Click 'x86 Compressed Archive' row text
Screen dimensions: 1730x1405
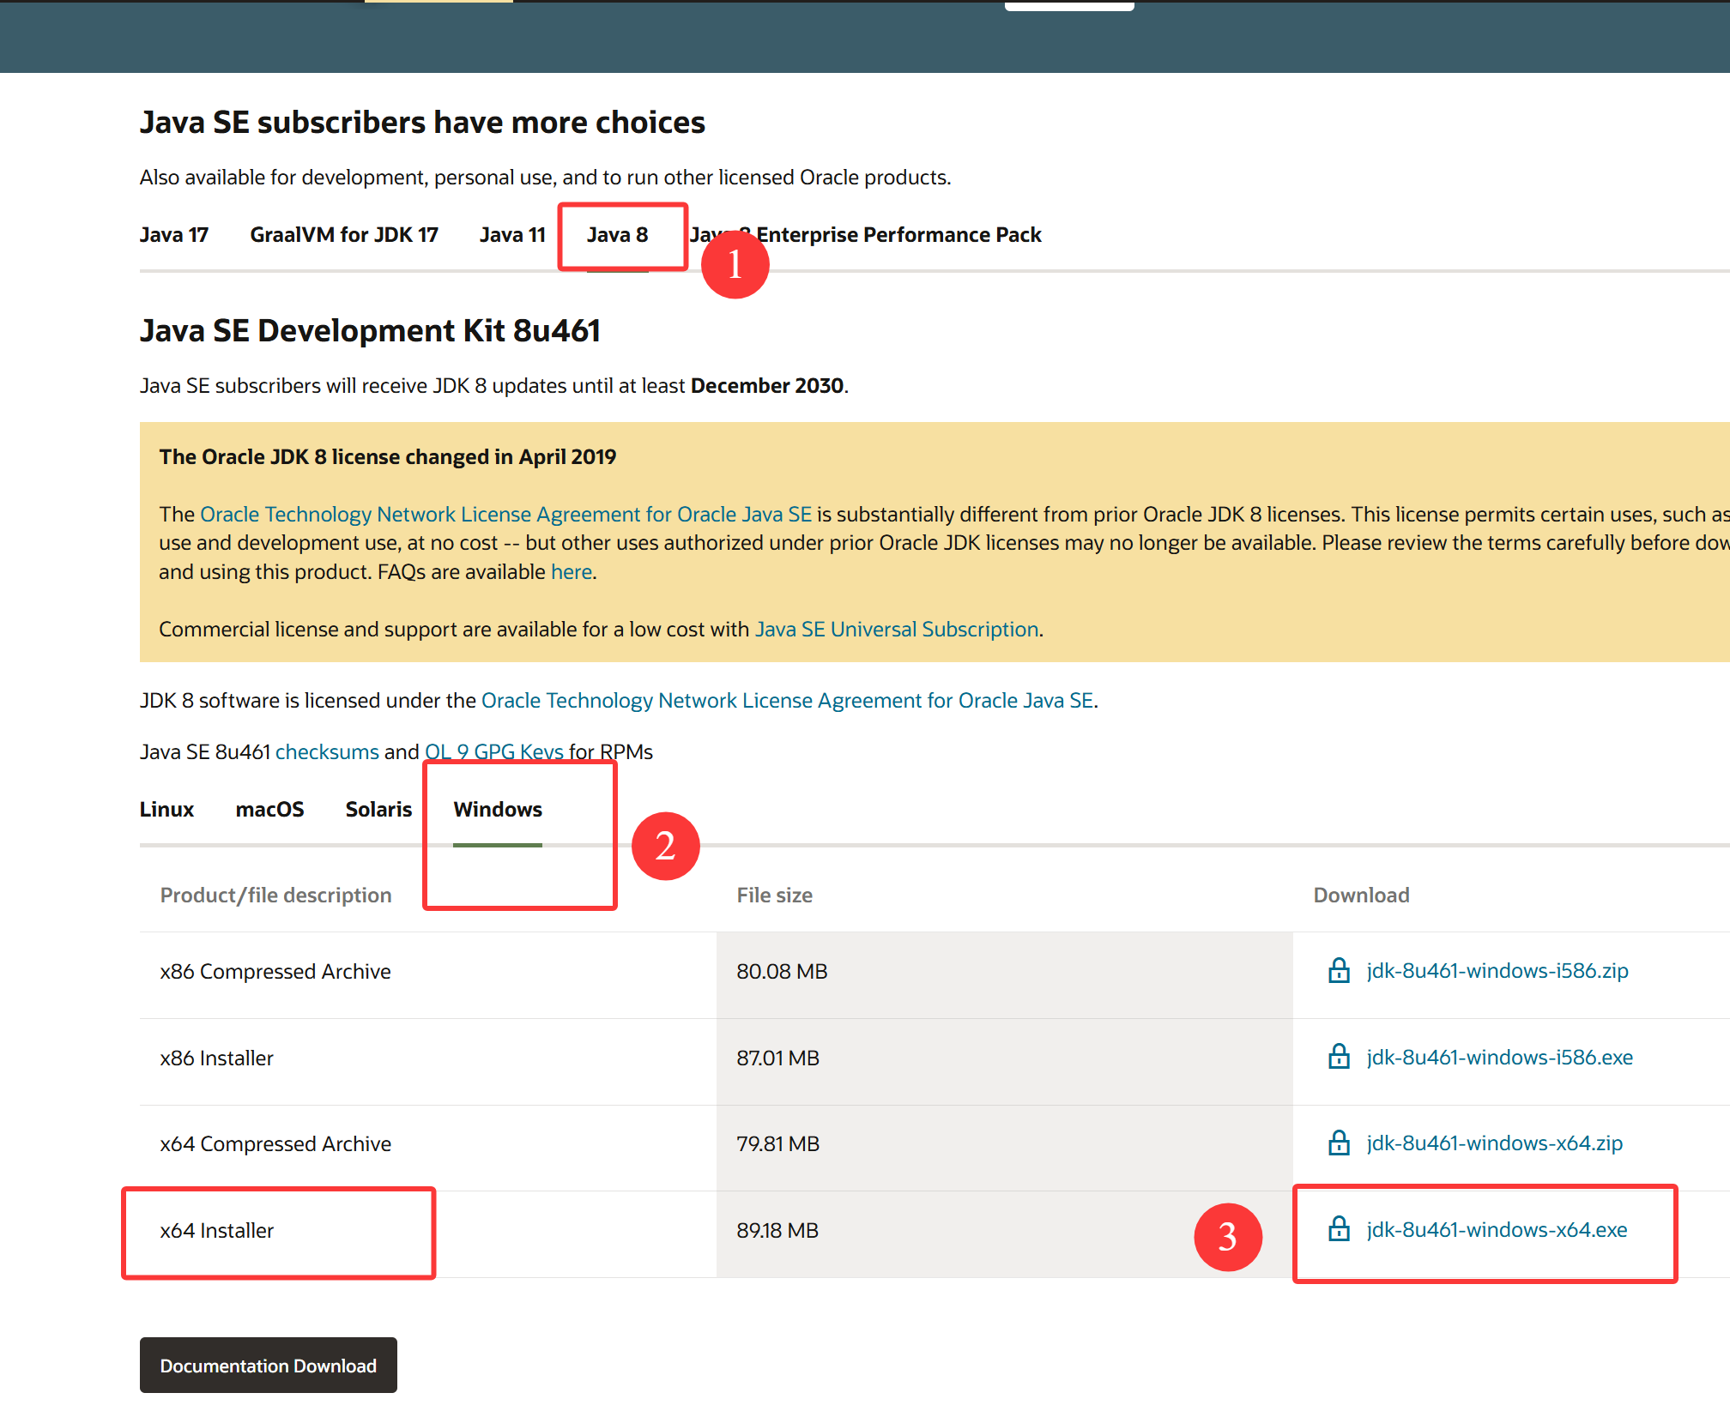pos(275,972)
